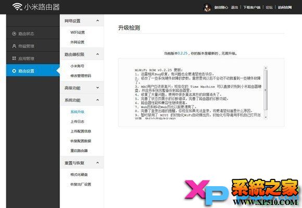Open 上传配置信息 submenu item

click(x=81, y=131)
